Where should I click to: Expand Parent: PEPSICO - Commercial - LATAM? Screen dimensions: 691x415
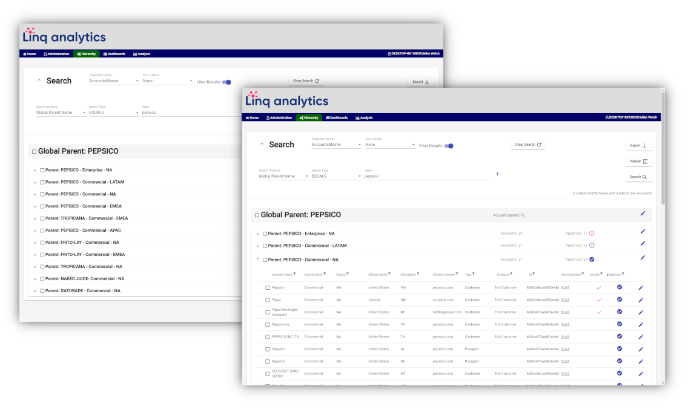click(x=257, y=246)
